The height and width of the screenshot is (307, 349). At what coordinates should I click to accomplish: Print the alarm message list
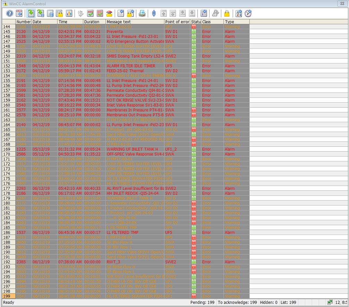point(142,14)
